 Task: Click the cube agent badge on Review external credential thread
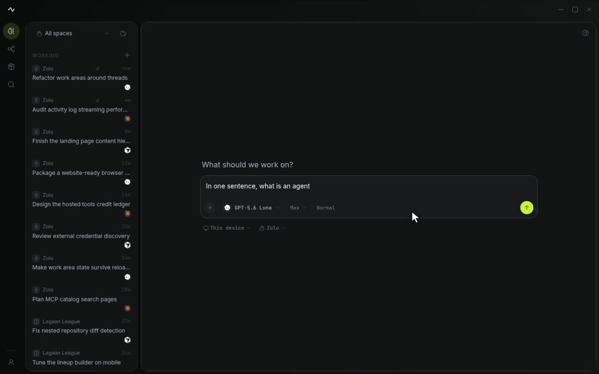127,245
